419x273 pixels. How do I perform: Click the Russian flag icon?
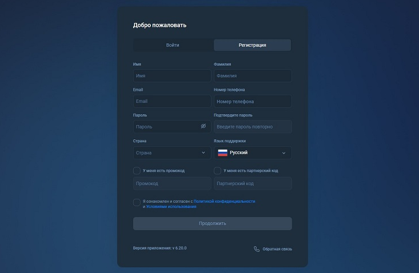(x=222, y=152)
